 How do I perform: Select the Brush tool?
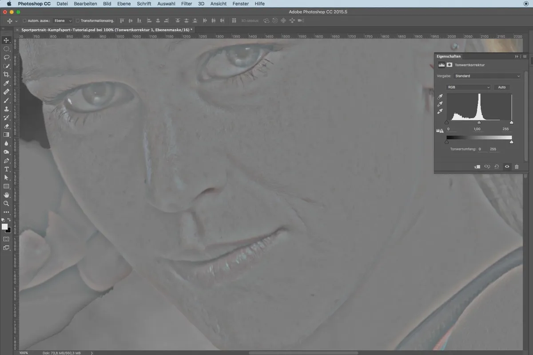click(6, 100)
